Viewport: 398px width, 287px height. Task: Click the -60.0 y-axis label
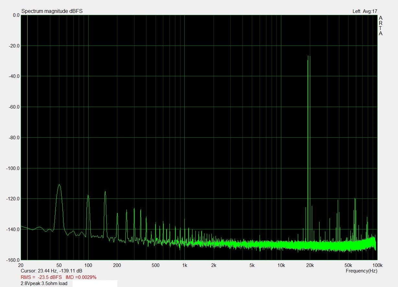tap(14, 107)
